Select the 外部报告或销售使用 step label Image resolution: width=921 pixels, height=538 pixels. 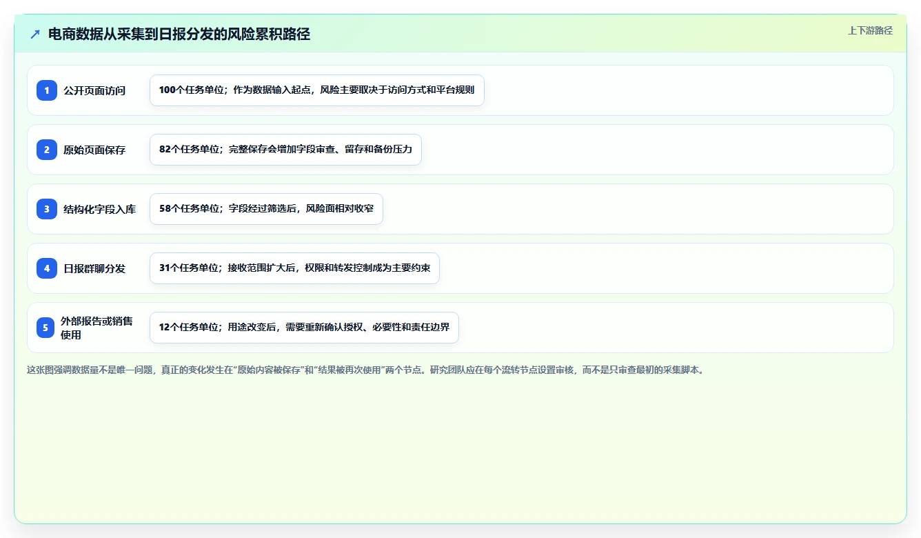click(x=97, y=328)
